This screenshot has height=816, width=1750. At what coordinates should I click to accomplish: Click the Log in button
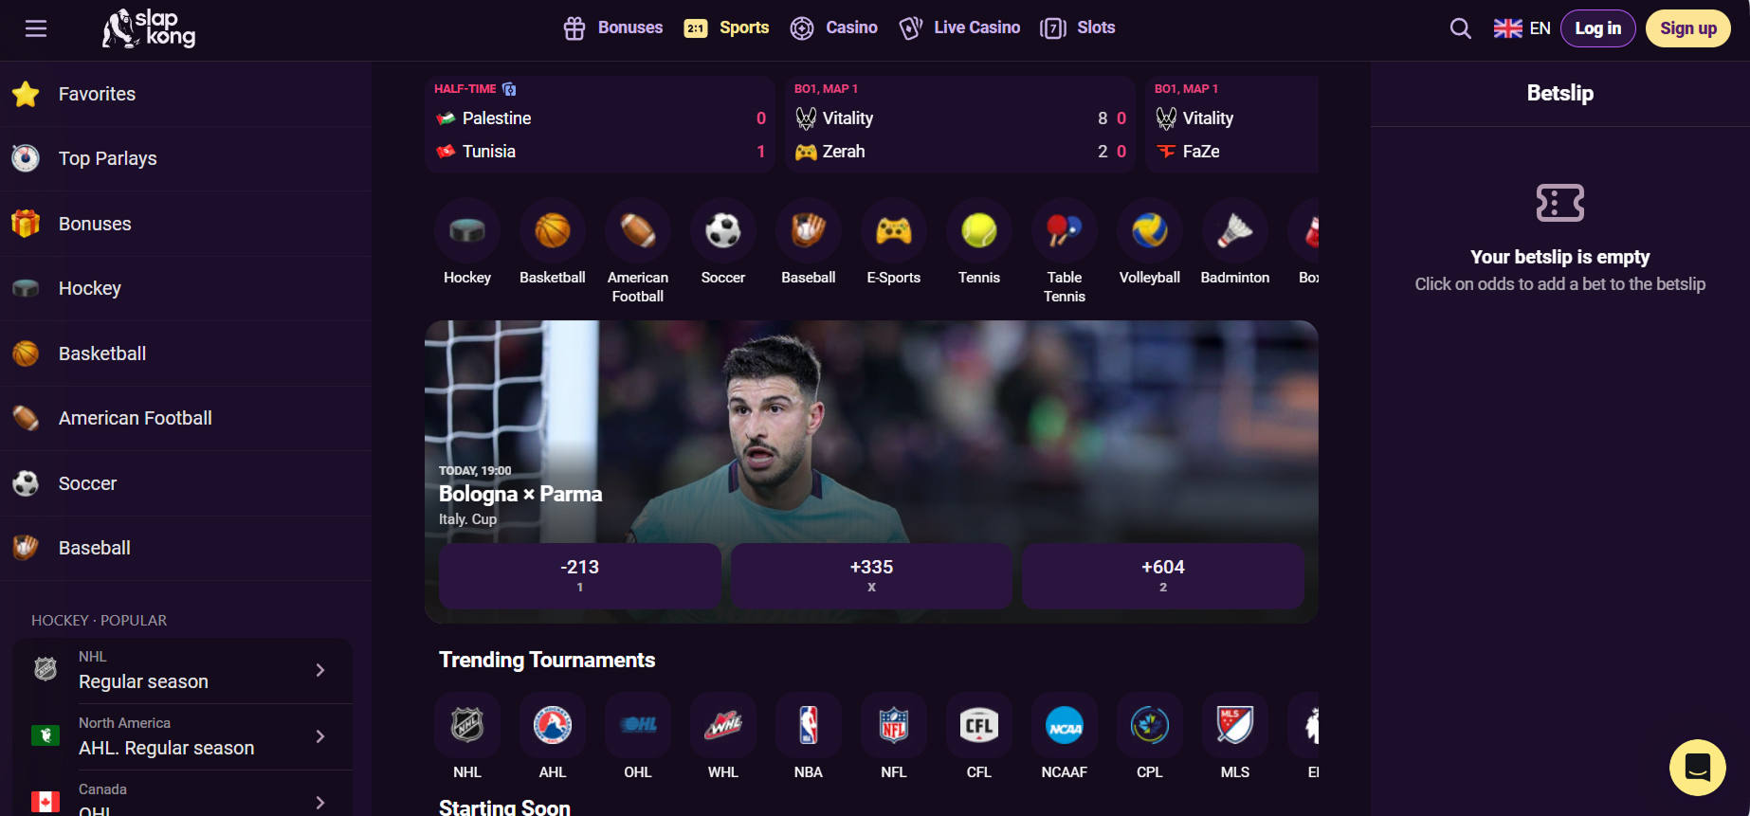1598,28
